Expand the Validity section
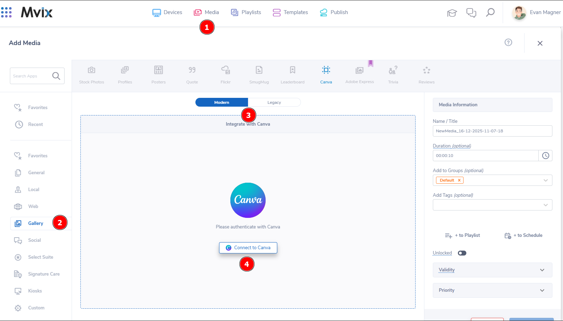This screenshot has height=321, width=563. (x=492, y=270)
